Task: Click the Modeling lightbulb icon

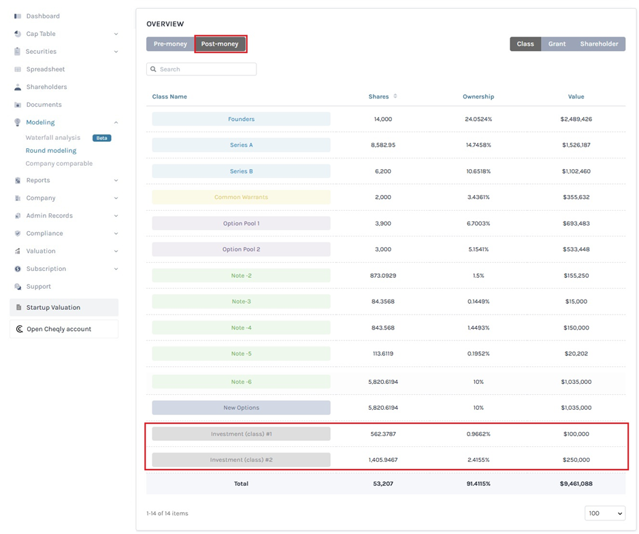Action: 18,122
